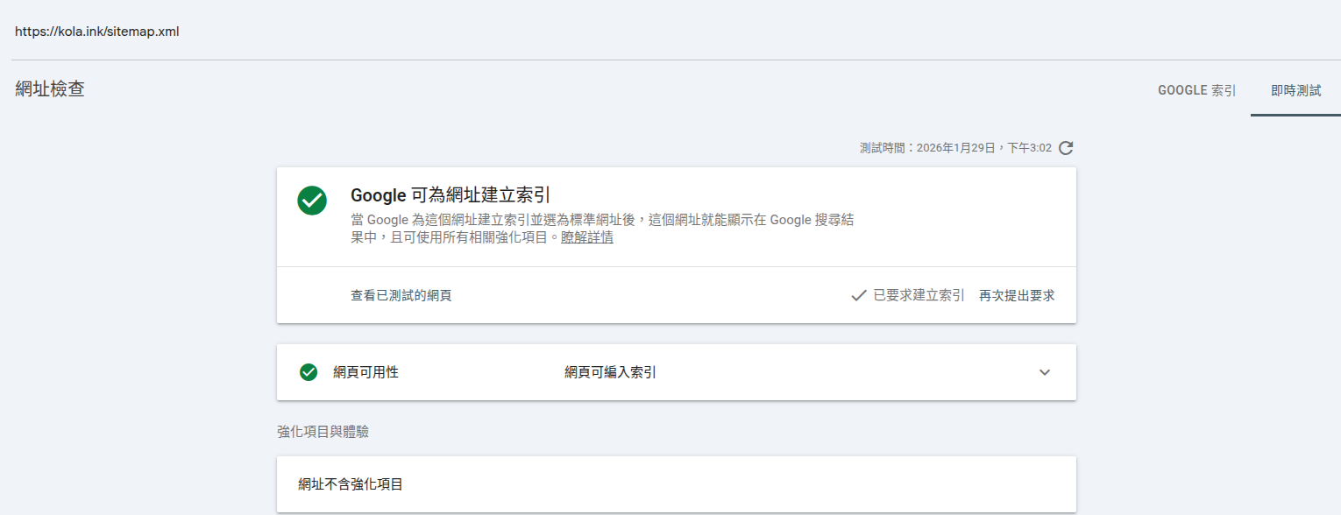This screenshot has width=1341, height=515.
Task: Click the 網址不含強化項目 card
Action: [676, 483]
